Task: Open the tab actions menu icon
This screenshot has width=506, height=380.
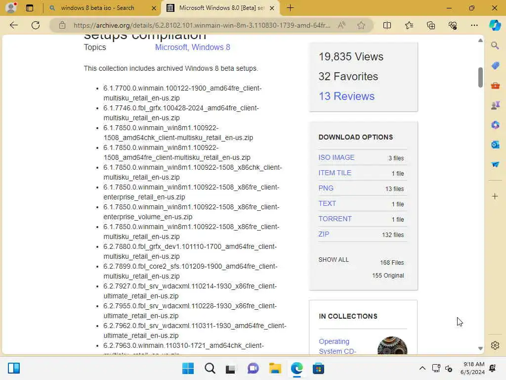Action: pos(29,8)
